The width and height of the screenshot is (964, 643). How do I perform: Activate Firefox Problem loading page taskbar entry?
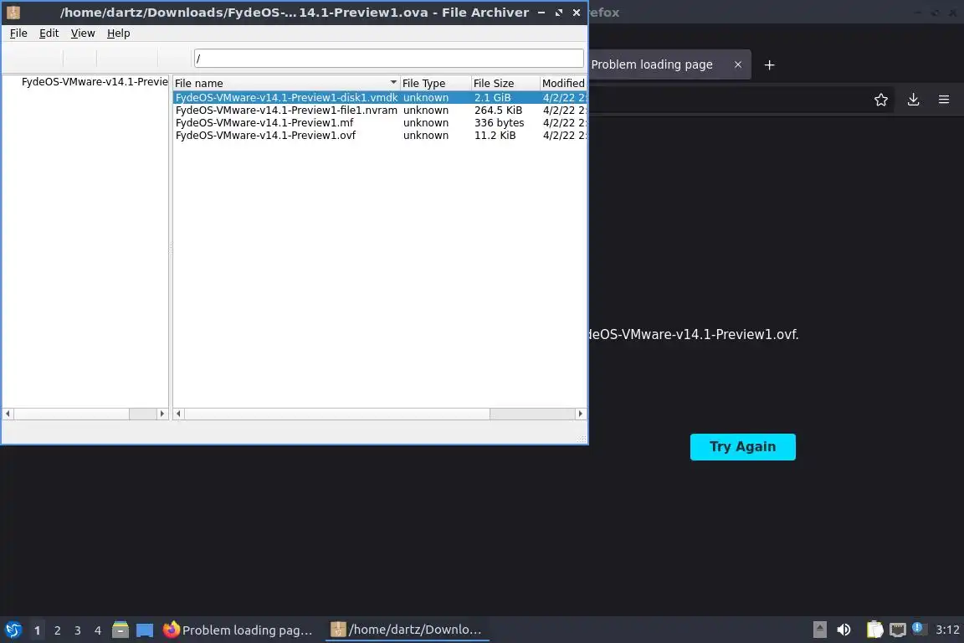(238, 630)
